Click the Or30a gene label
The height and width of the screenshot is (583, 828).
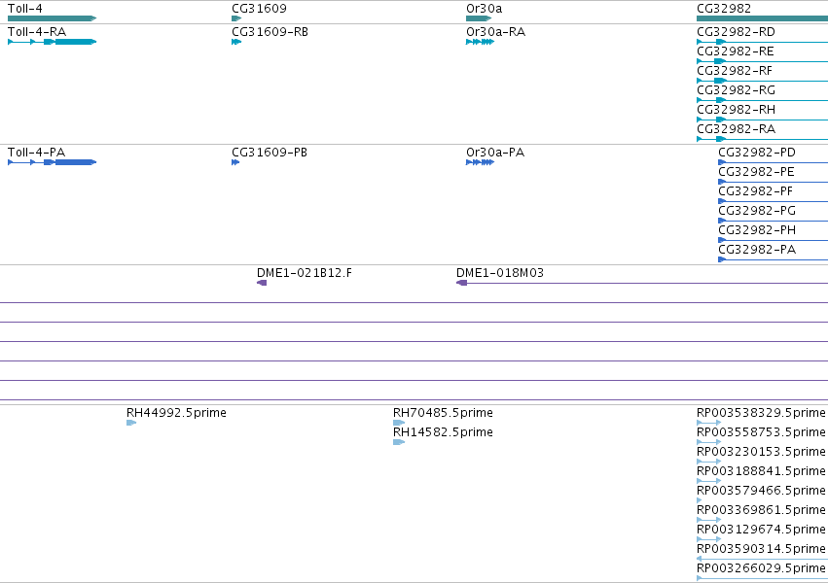[x=485, y=9]
